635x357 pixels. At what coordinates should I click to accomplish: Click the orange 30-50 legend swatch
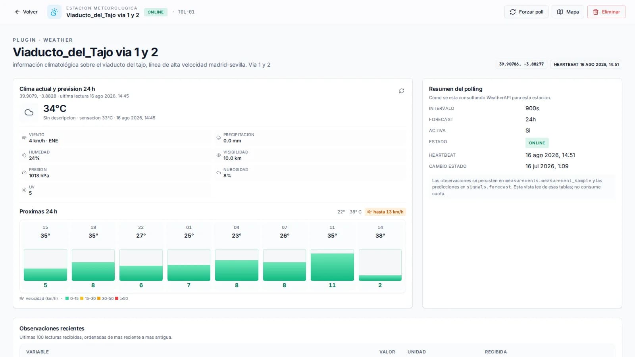coord(99,298)
